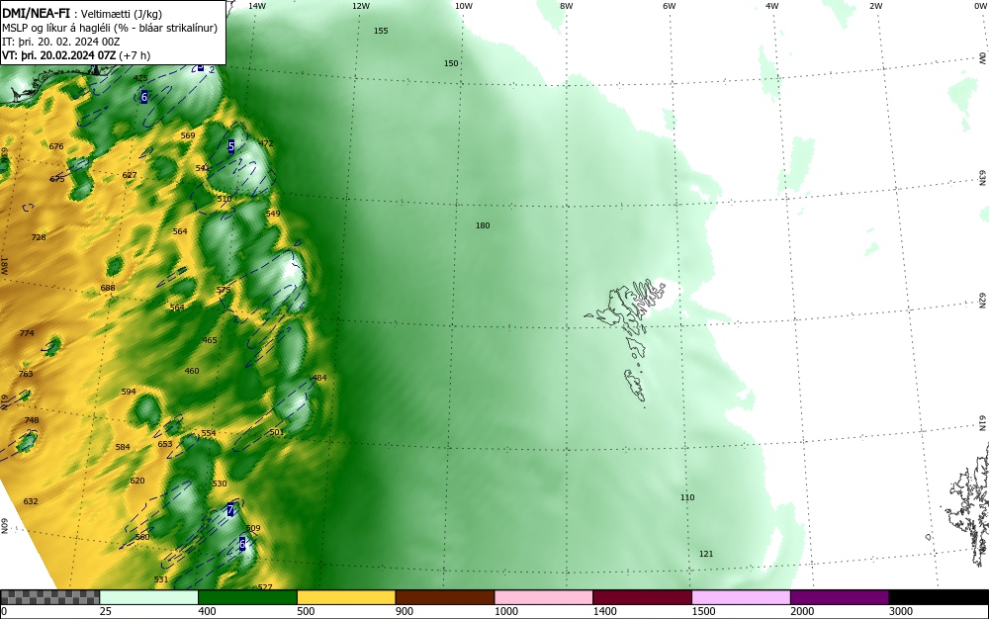Select the CAPE value 150

click(451, 63)
